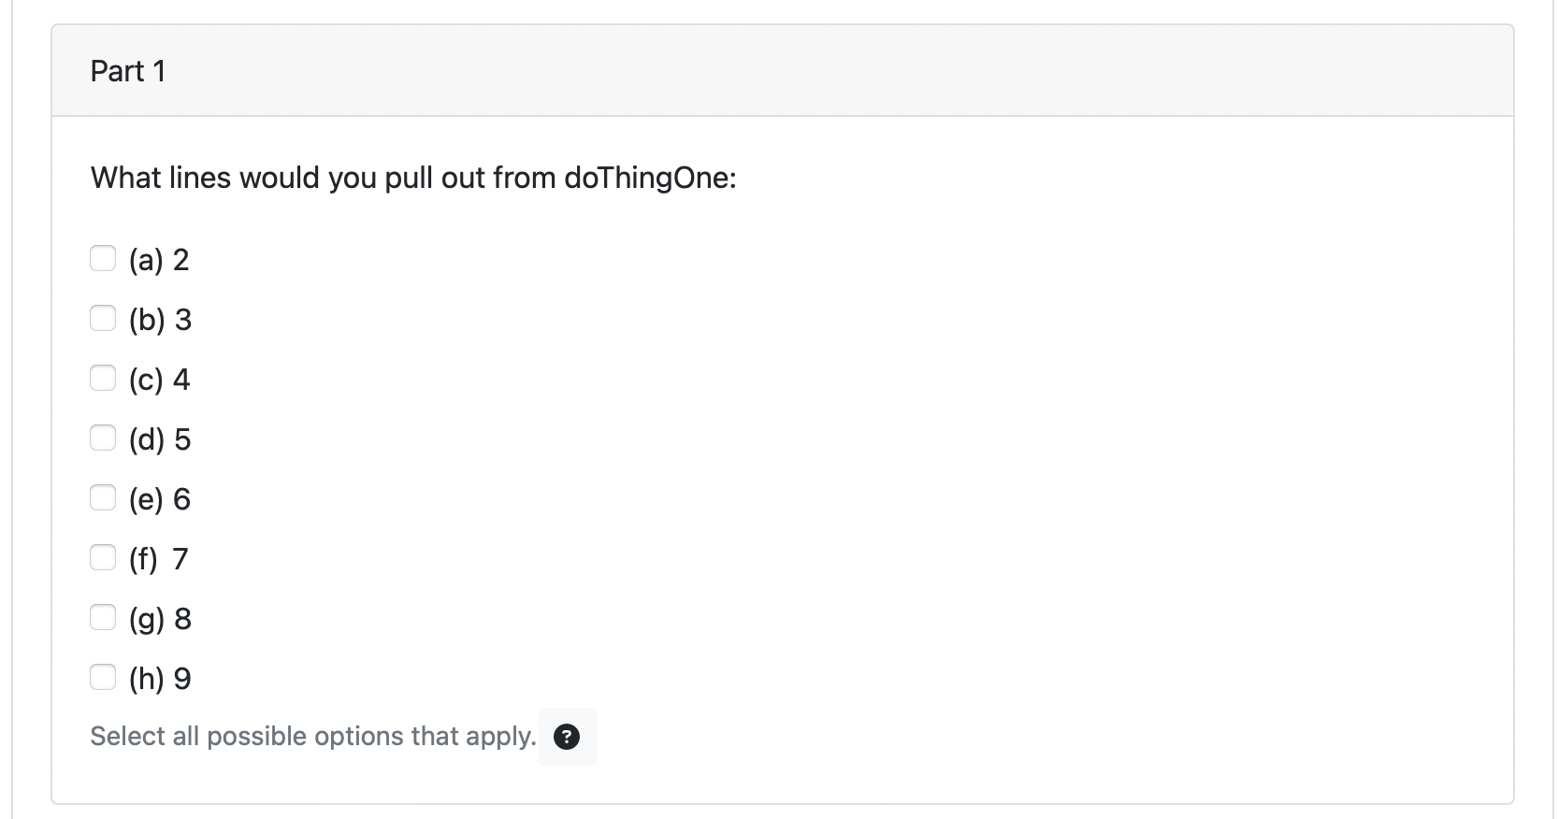Click the "(d) 5" option label text

(x=160, y=439)
